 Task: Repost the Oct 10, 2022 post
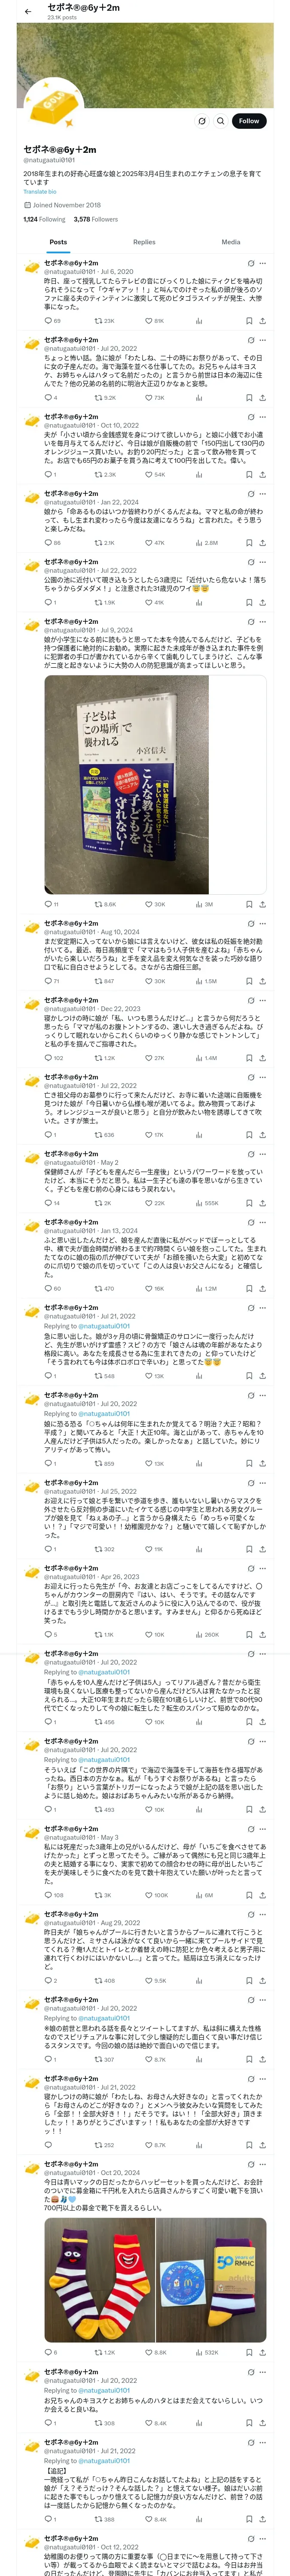97,475
